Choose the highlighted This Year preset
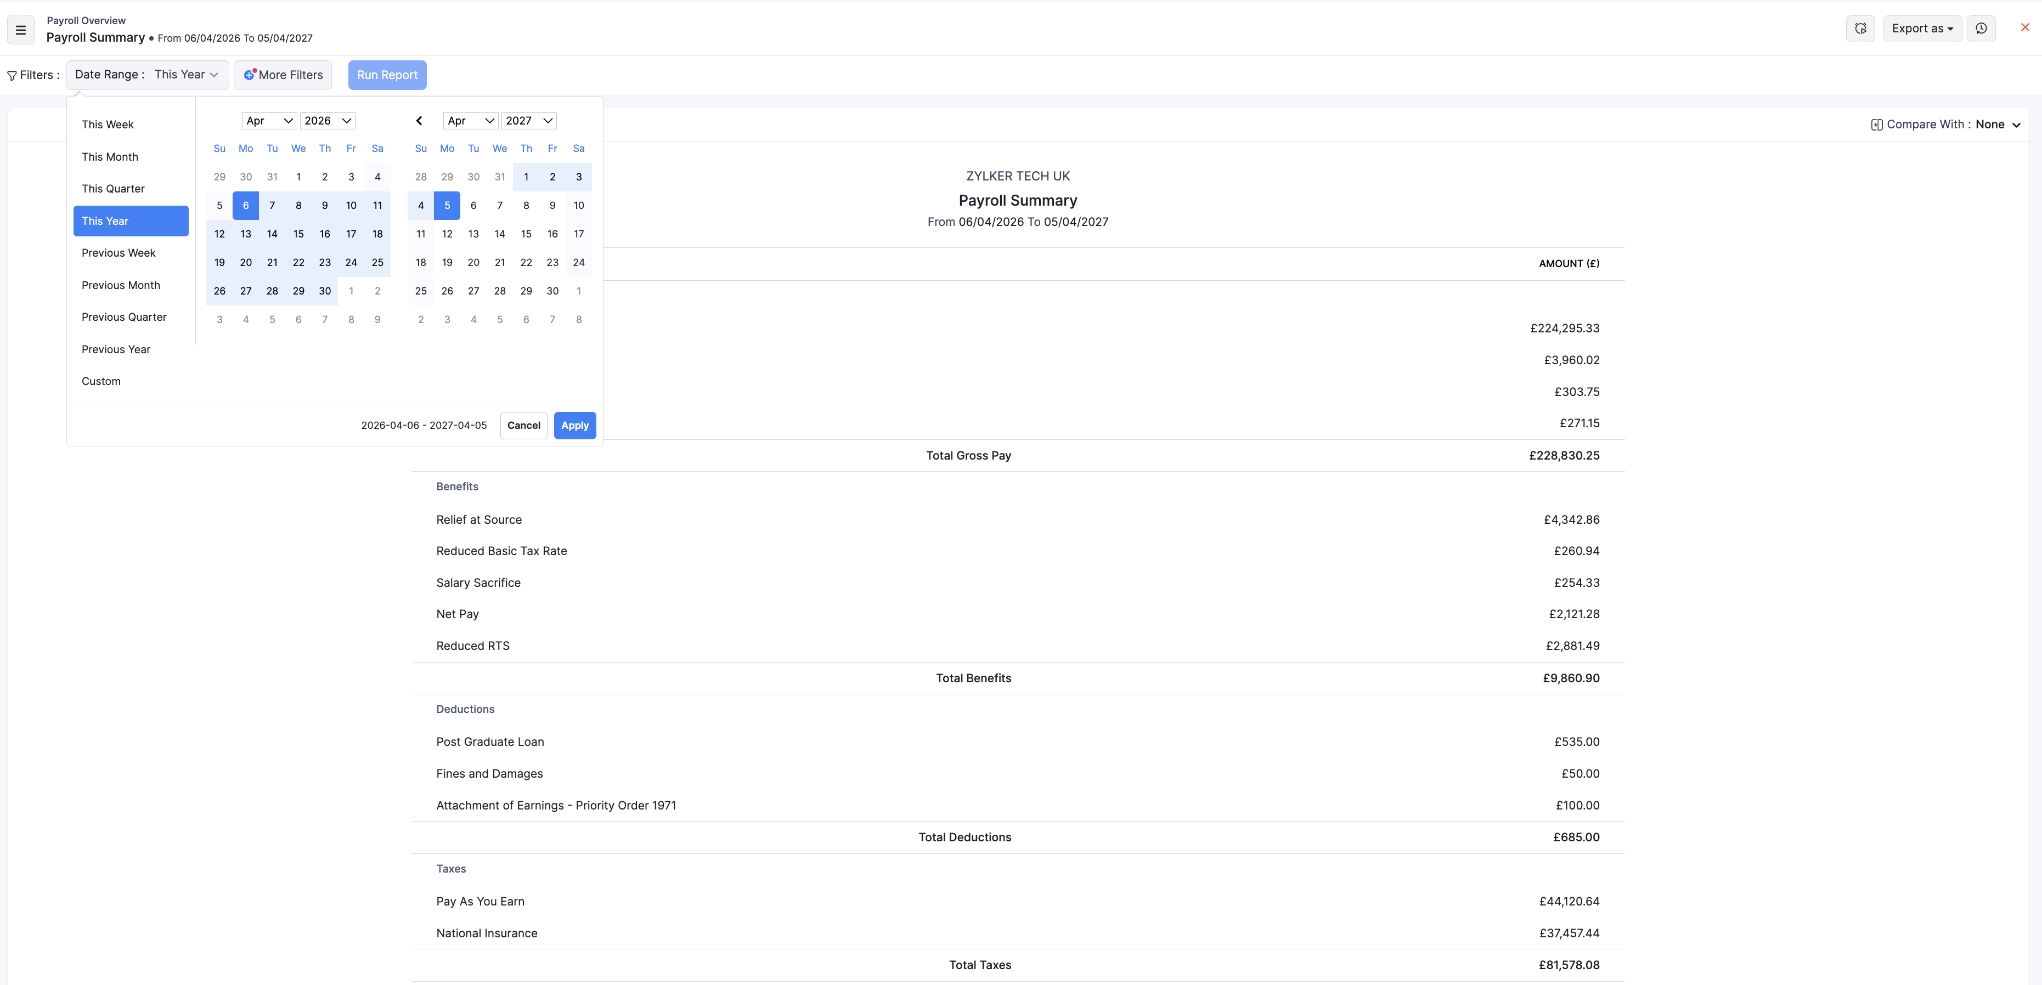The height and width of the screenshot is (985, 2042). point(131,221)
